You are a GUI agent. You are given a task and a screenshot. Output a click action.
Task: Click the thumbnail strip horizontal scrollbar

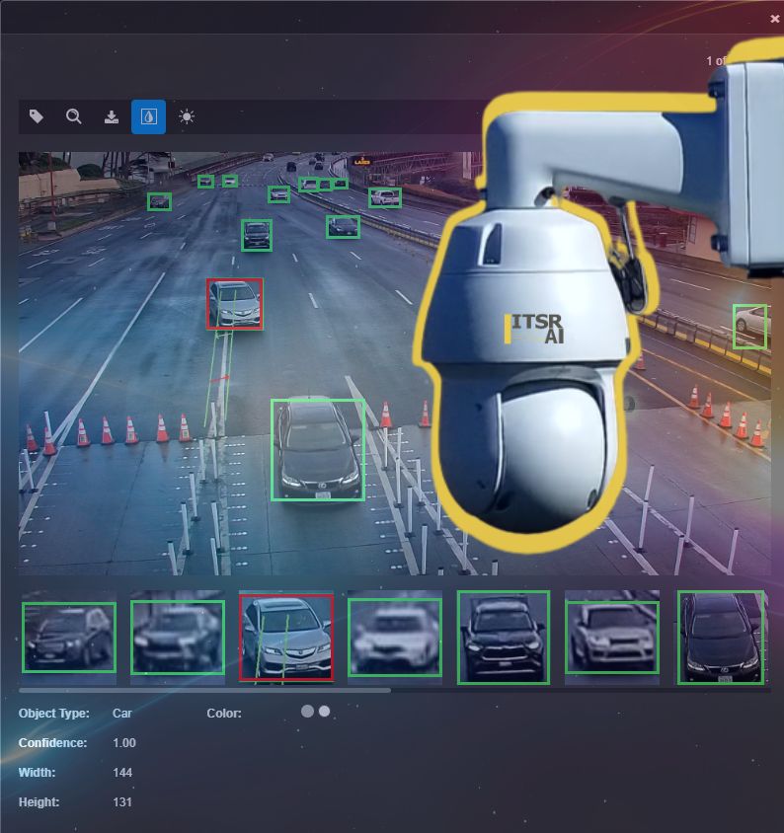pos(204,690)
